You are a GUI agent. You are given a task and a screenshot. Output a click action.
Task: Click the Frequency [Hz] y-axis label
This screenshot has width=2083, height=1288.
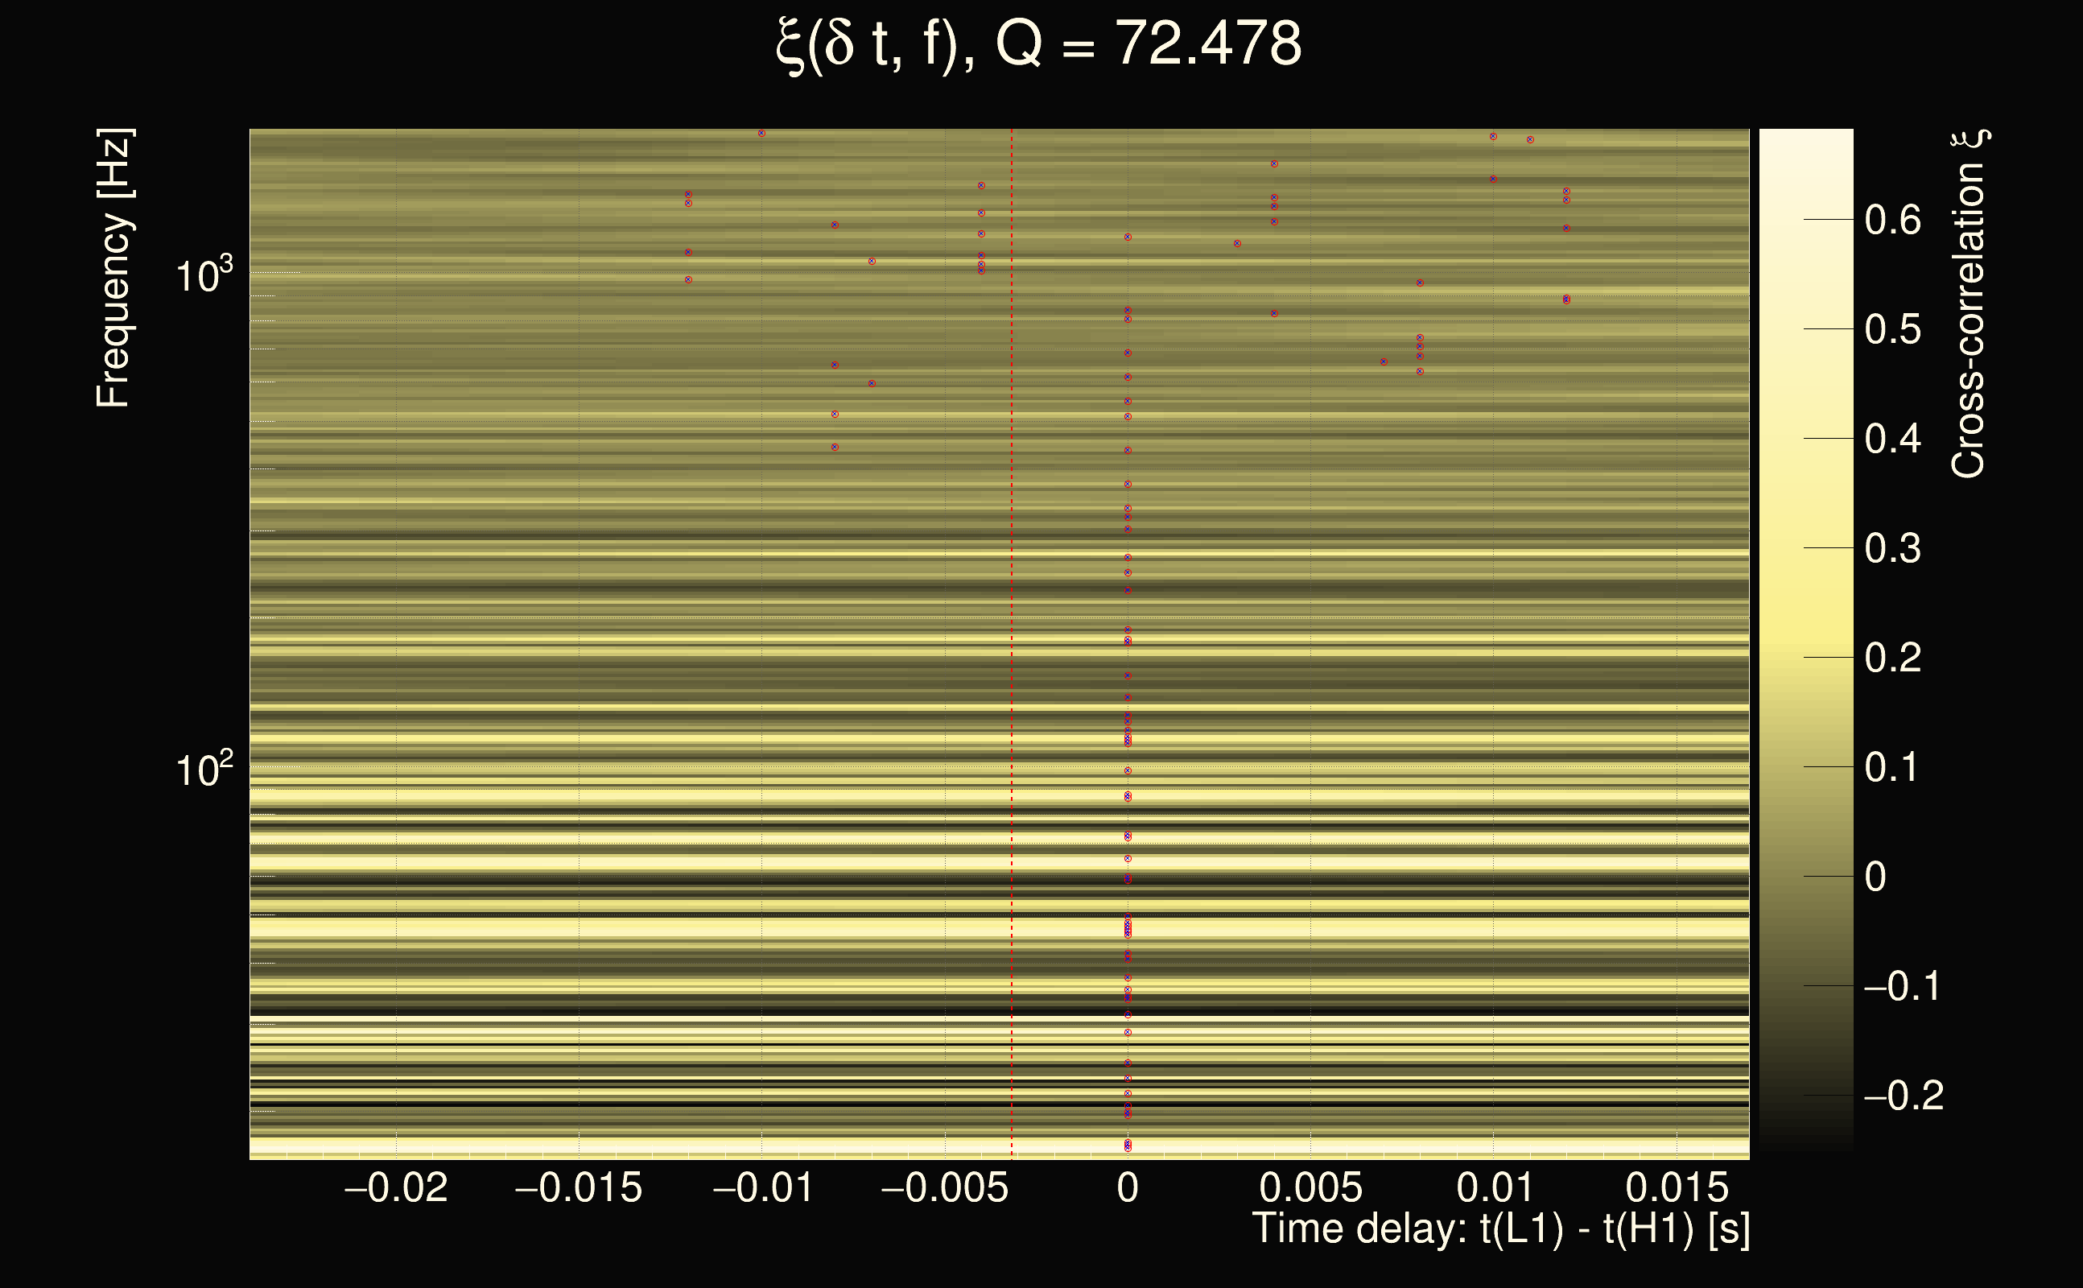click(113, 268)
